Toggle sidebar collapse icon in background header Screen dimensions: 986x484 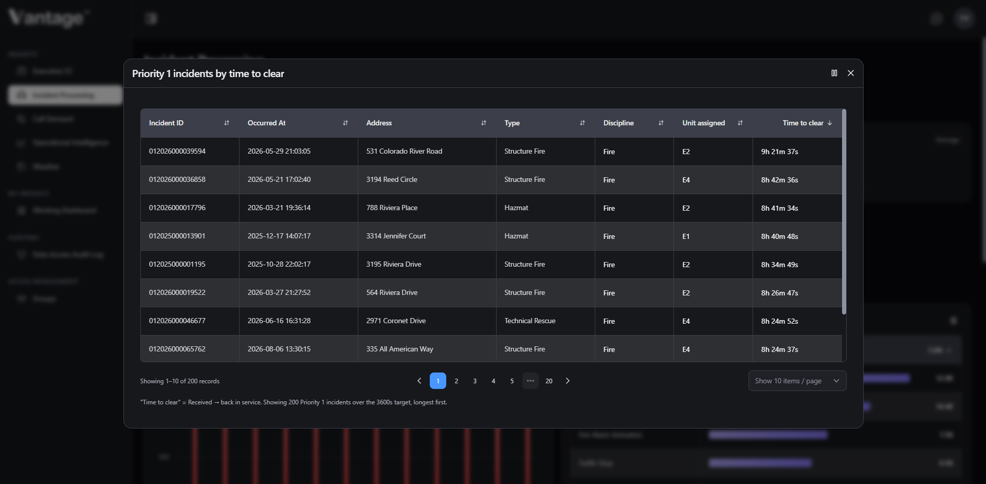click(x=151, y=19)
